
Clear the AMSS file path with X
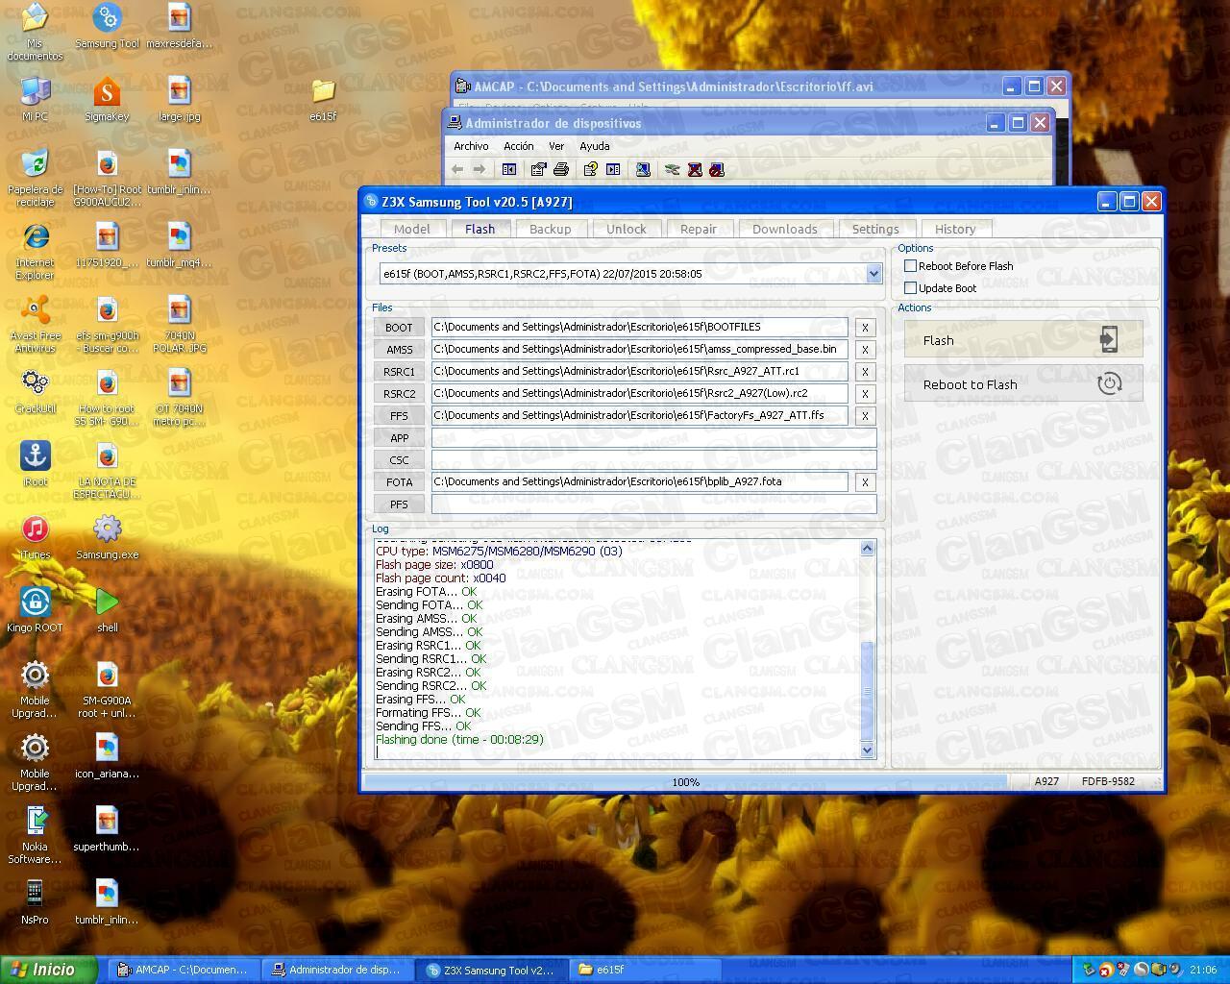click(x=865, y=350)
